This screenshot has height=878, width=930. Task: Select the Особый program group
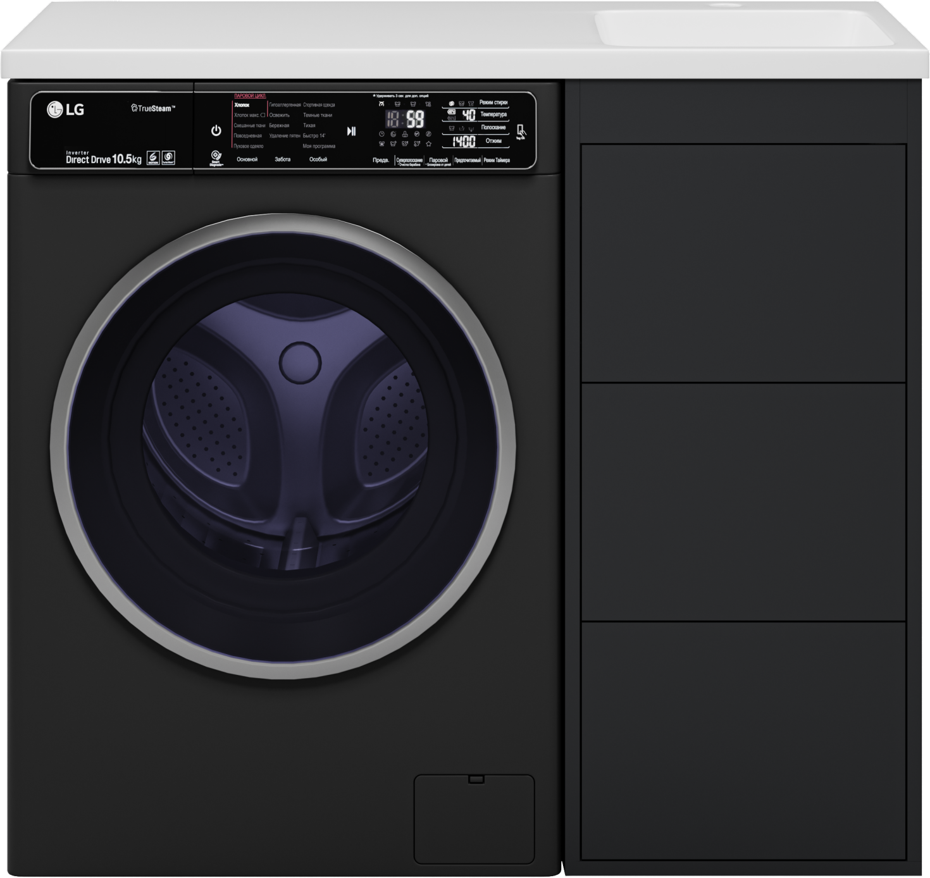318,159
